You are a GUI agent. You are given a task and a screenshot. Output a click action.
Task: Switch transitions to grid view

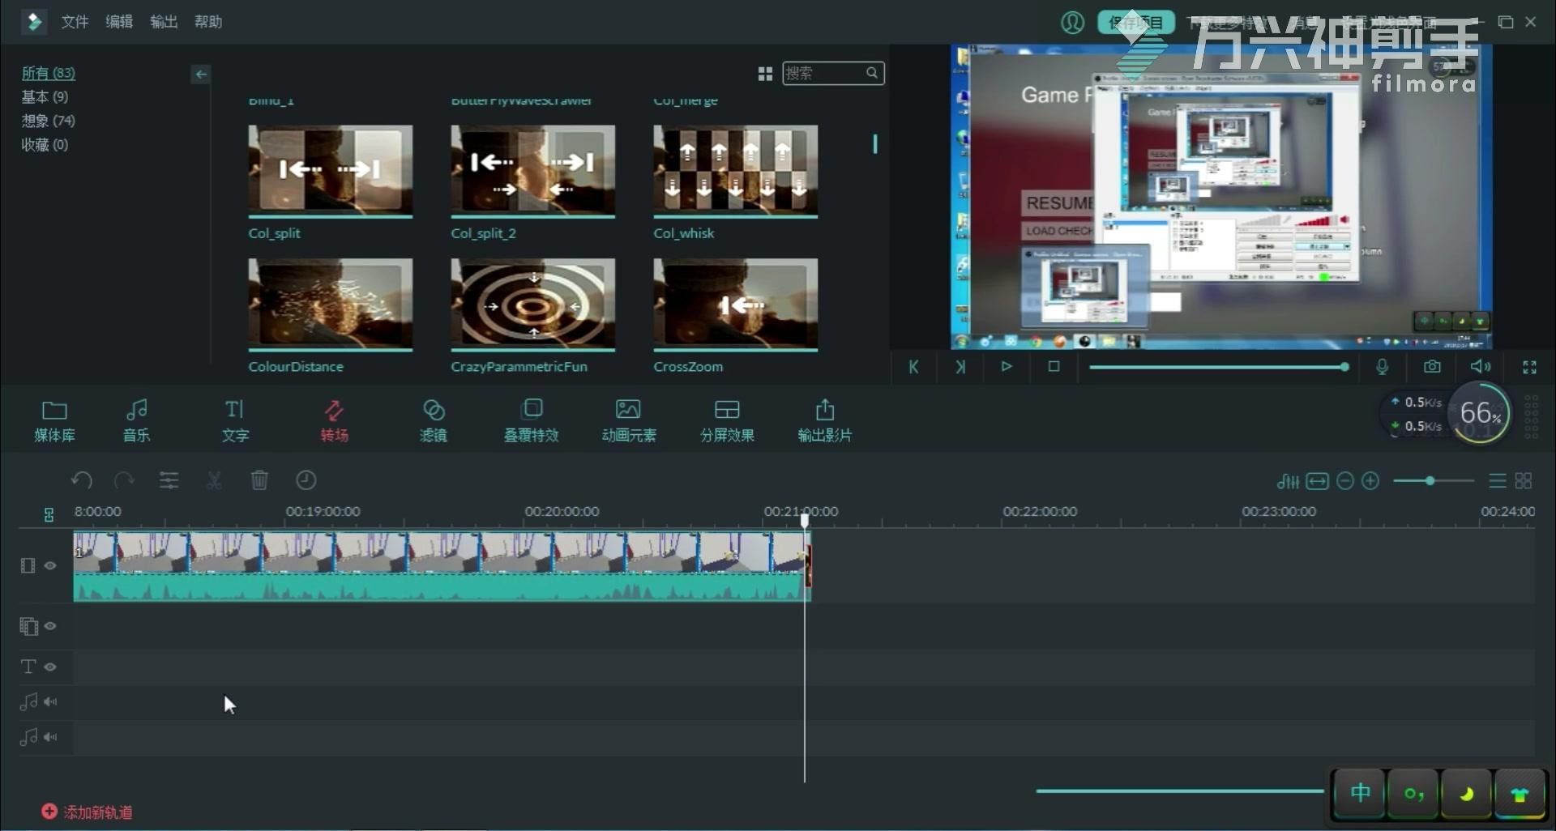[x=765, y=74]
